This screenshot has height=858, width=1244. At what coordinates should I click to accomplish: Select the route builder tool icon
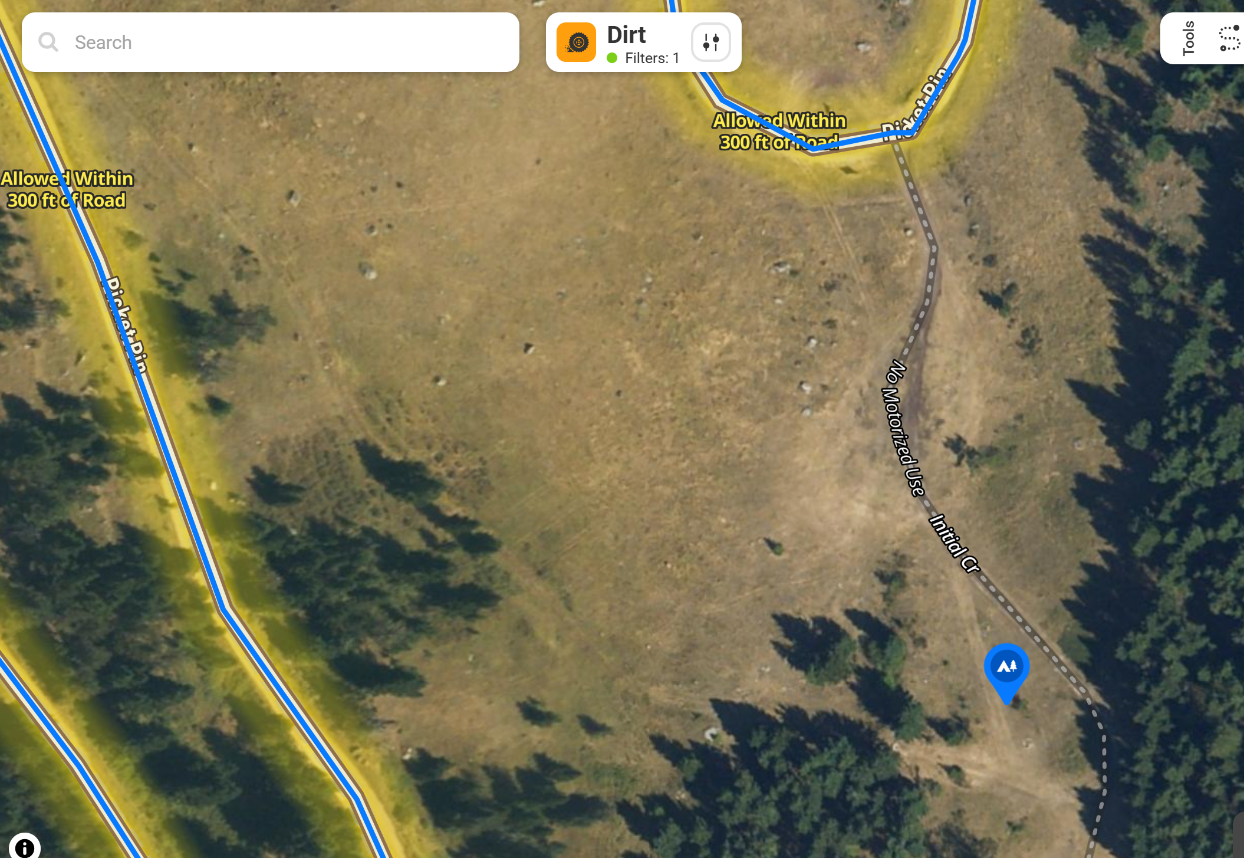(x=1230, y=38)
